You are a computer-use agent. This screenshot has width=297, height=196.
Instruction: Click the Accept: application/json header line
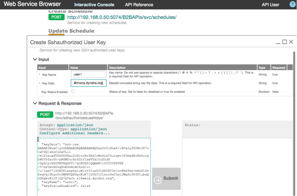pos(66,125)
